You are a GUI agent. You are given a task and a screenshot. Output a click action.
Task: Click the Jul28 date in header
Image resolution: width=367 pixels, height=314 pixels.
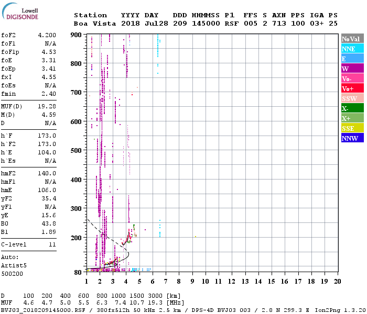pos(156,24)
